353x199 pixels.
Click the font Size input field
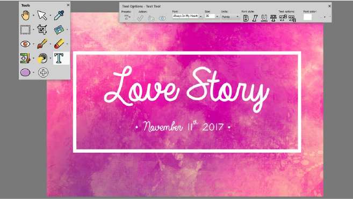[x=210, y=16]
